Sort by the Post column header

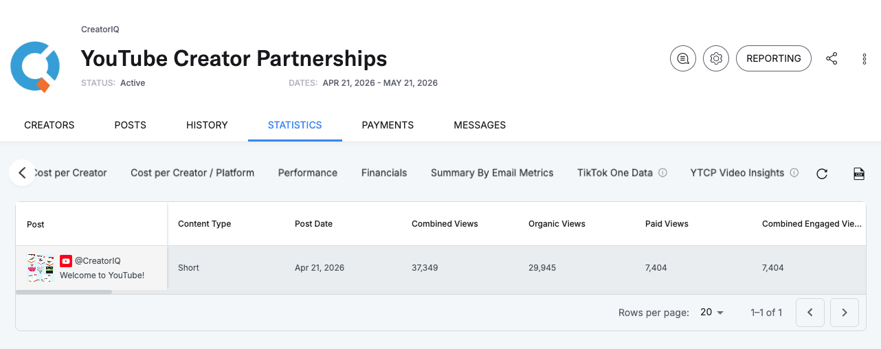[36, 224]
